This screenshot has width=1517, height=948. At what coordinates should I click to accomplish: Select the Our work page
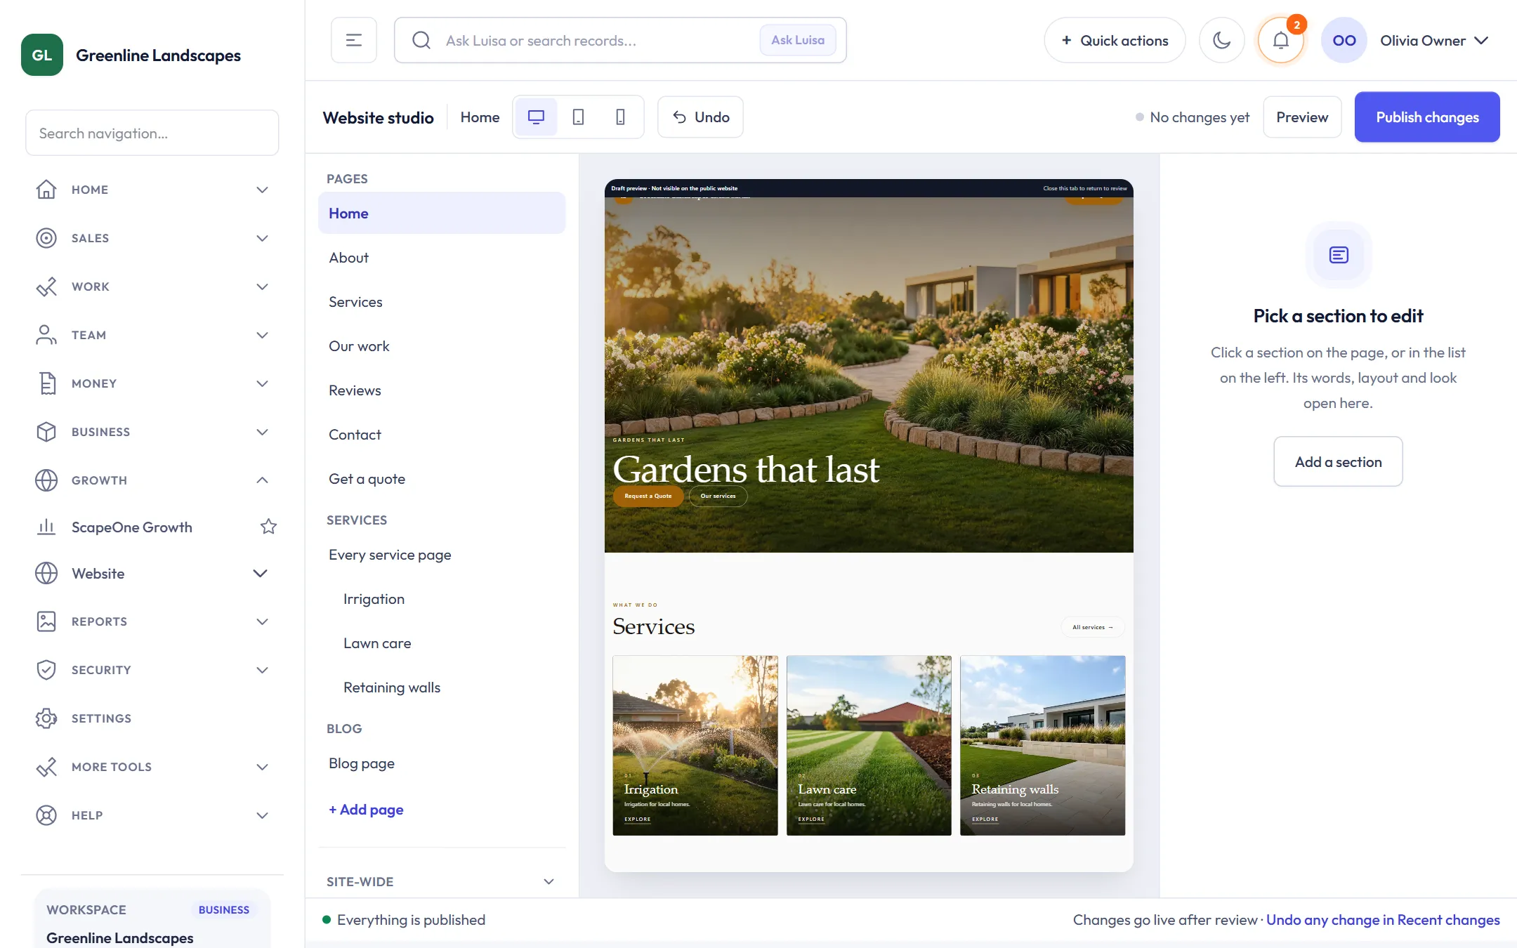point(442,346)
